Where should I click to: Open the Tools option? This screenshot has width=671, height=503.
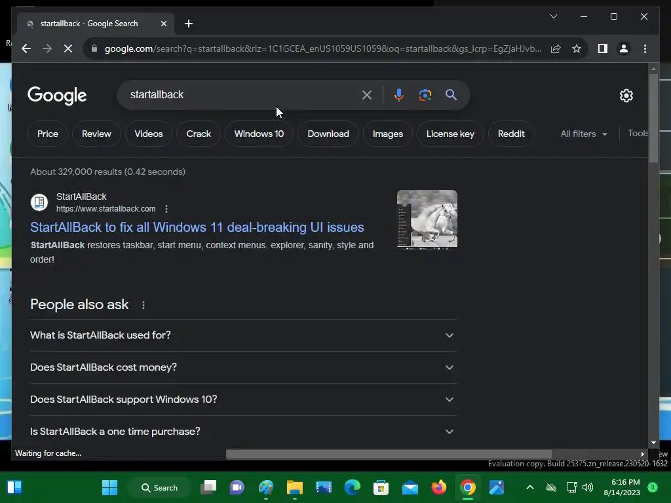pos(638,133)
